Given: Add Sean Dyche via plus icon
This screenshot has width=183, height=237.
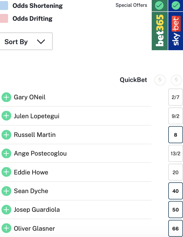Looking at the screenshot, I should click(x=6, y=191).
